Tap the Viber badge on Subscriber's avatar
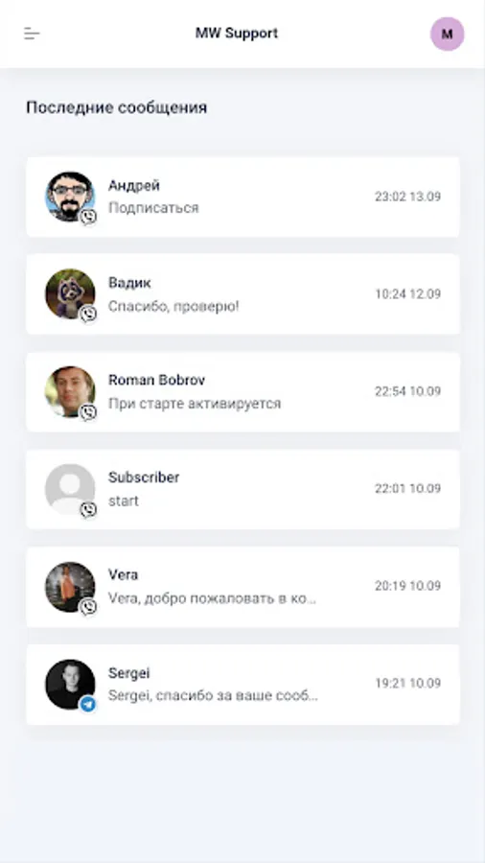 click(x=88, y=510)
